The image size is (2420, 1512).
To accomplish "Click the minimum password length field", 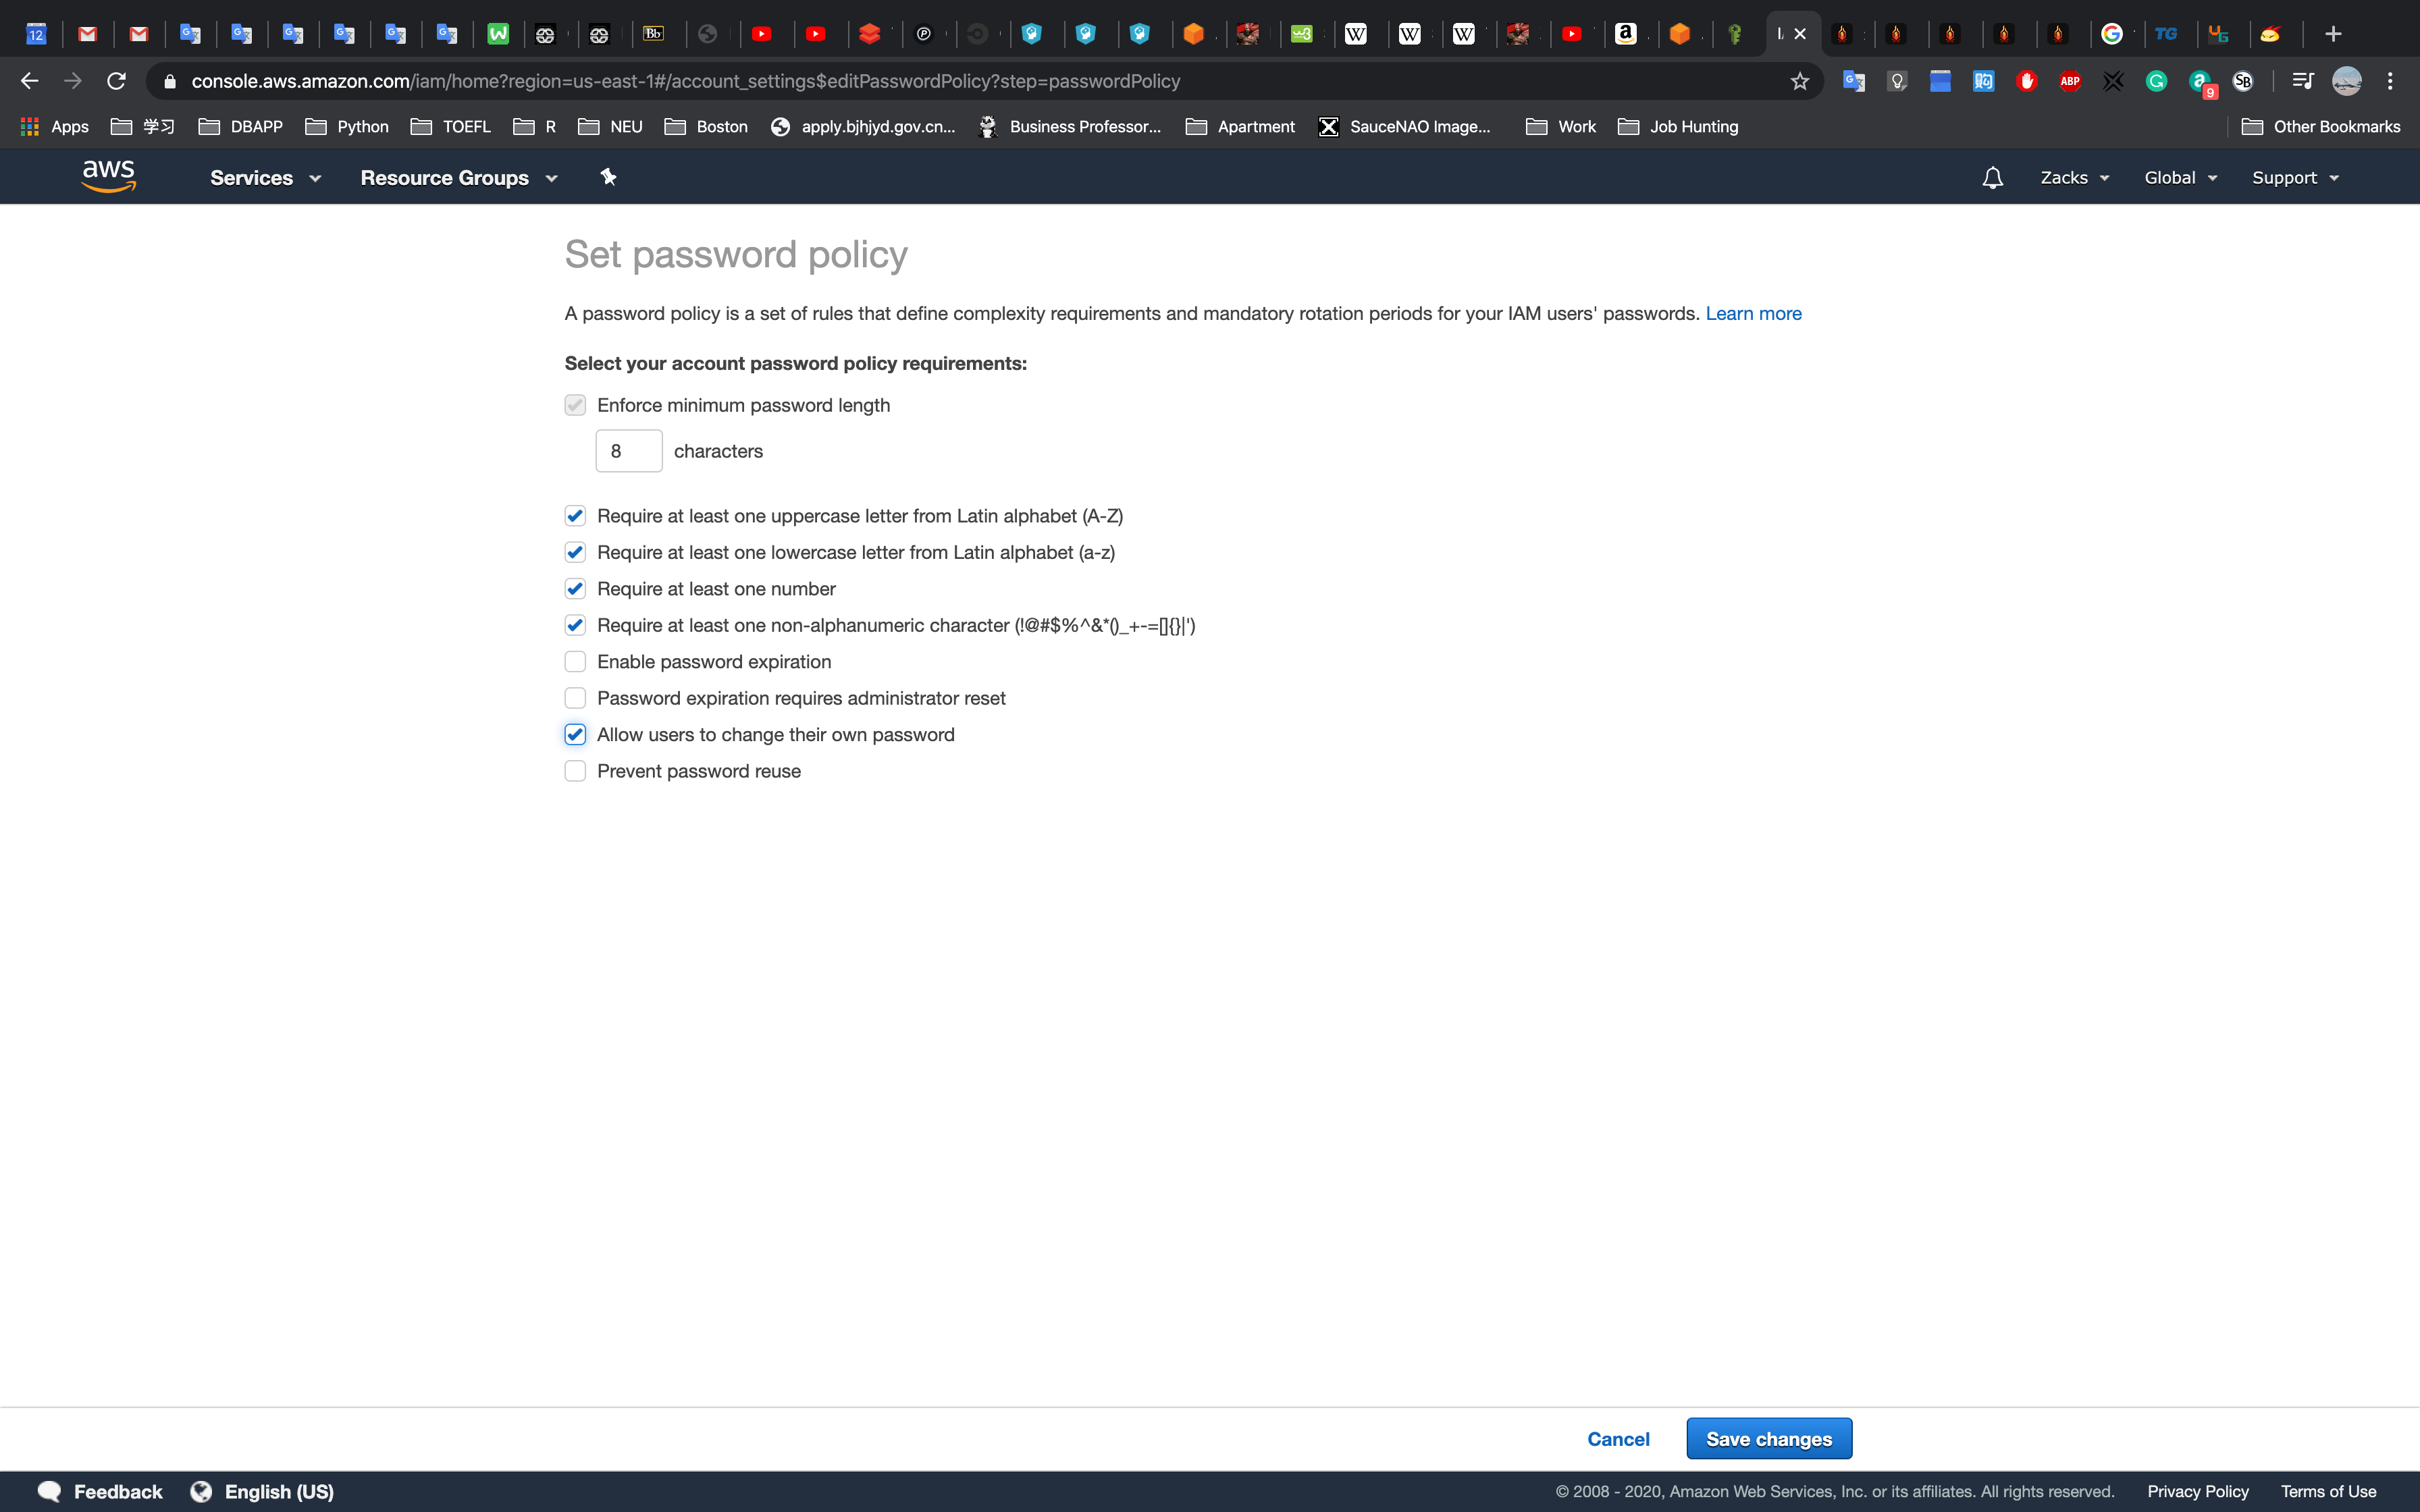I will (x=628, y=451).
